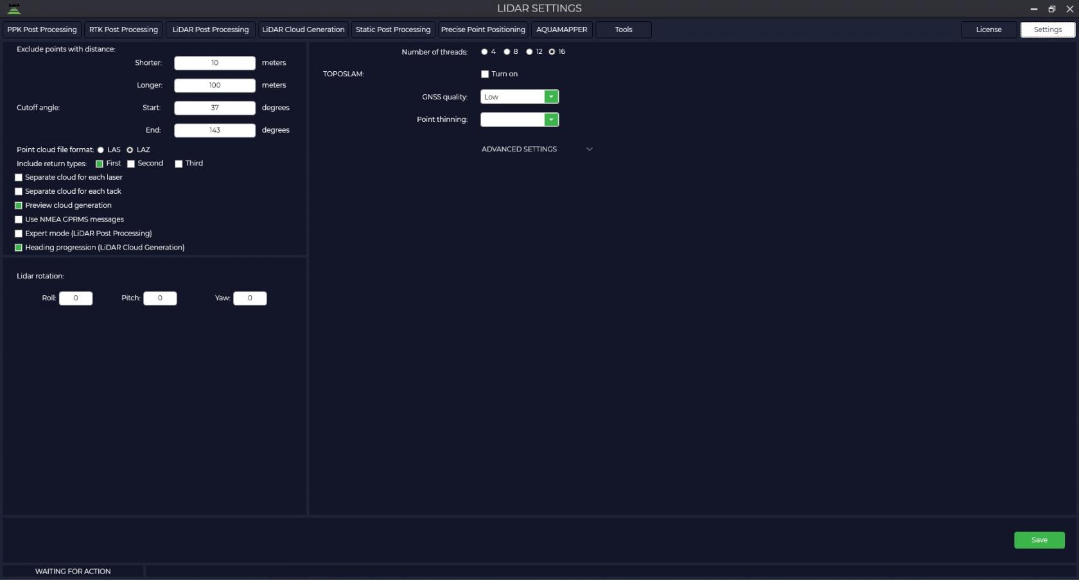This screenshot has width=1079, height=580.
Task: Enable the Third return type checkbox
Action: click(x=179, y=164)
